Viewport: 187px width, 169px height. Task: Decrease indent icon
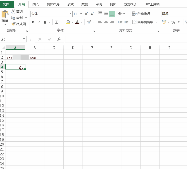[120, 22]
